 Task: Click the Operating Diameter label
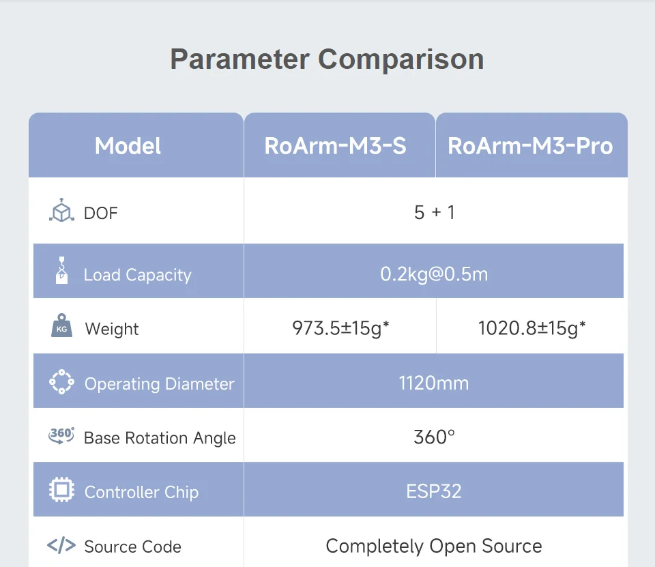[x=159, y=384]
